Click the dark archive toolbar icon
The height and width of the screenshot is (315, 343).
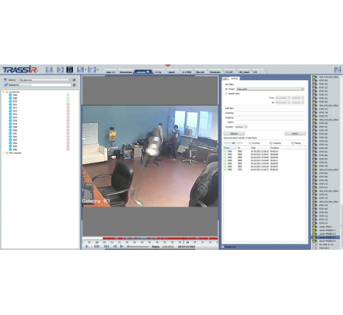(69, 69)
